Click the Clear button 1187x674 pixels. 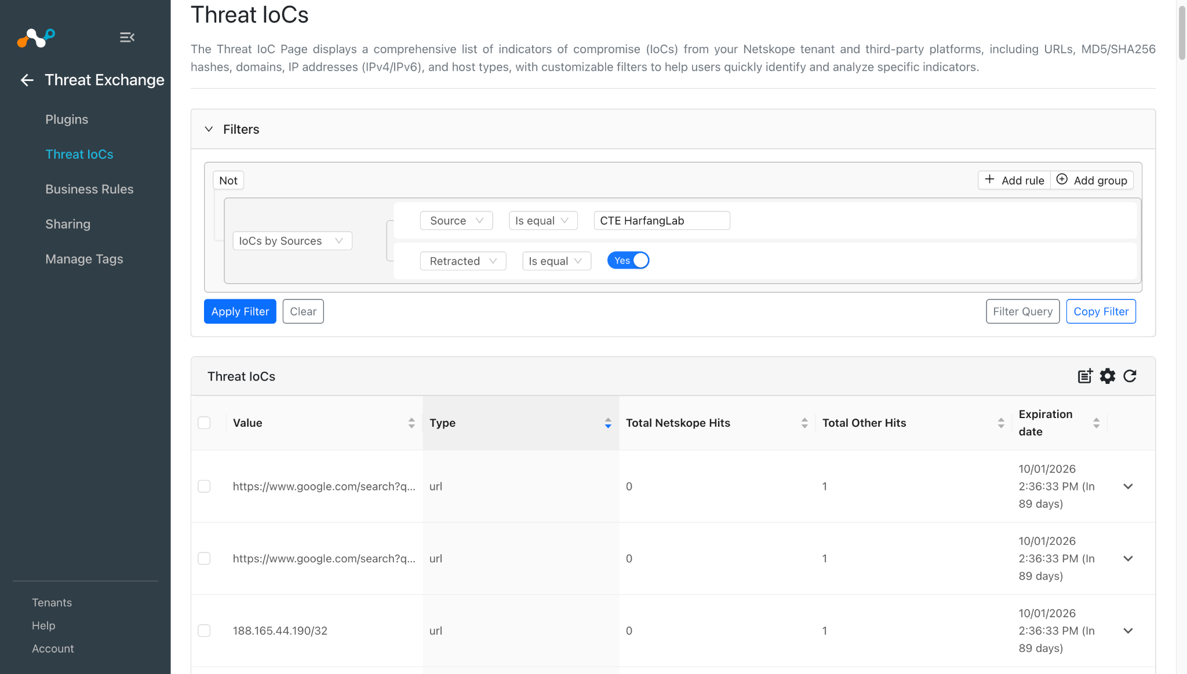[303, 312]
